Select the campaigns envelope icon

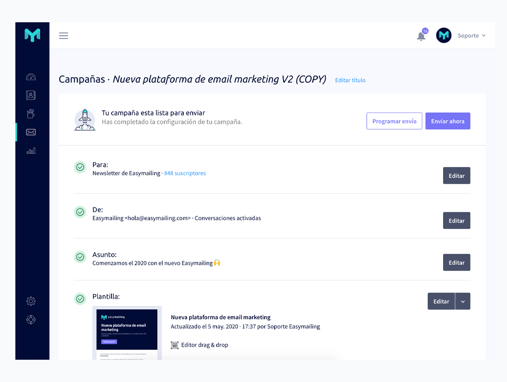point(31,132)
